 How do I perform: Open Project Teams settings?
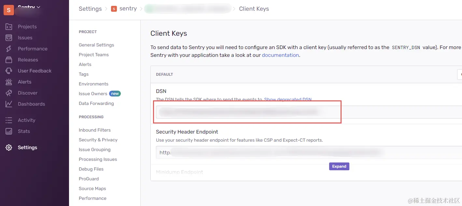point(94,55)
